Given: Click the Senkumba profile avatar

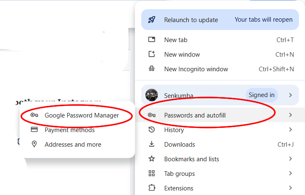Looking at the screenshot, I should coord(152,95).
